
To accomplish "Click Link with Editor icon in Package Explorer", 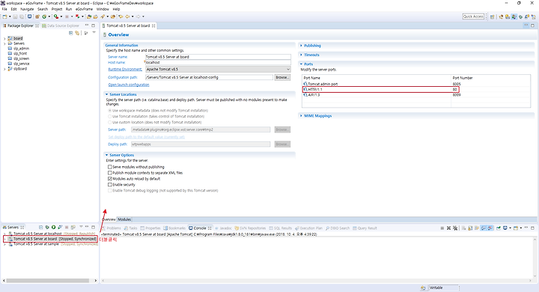I will 77,33.
